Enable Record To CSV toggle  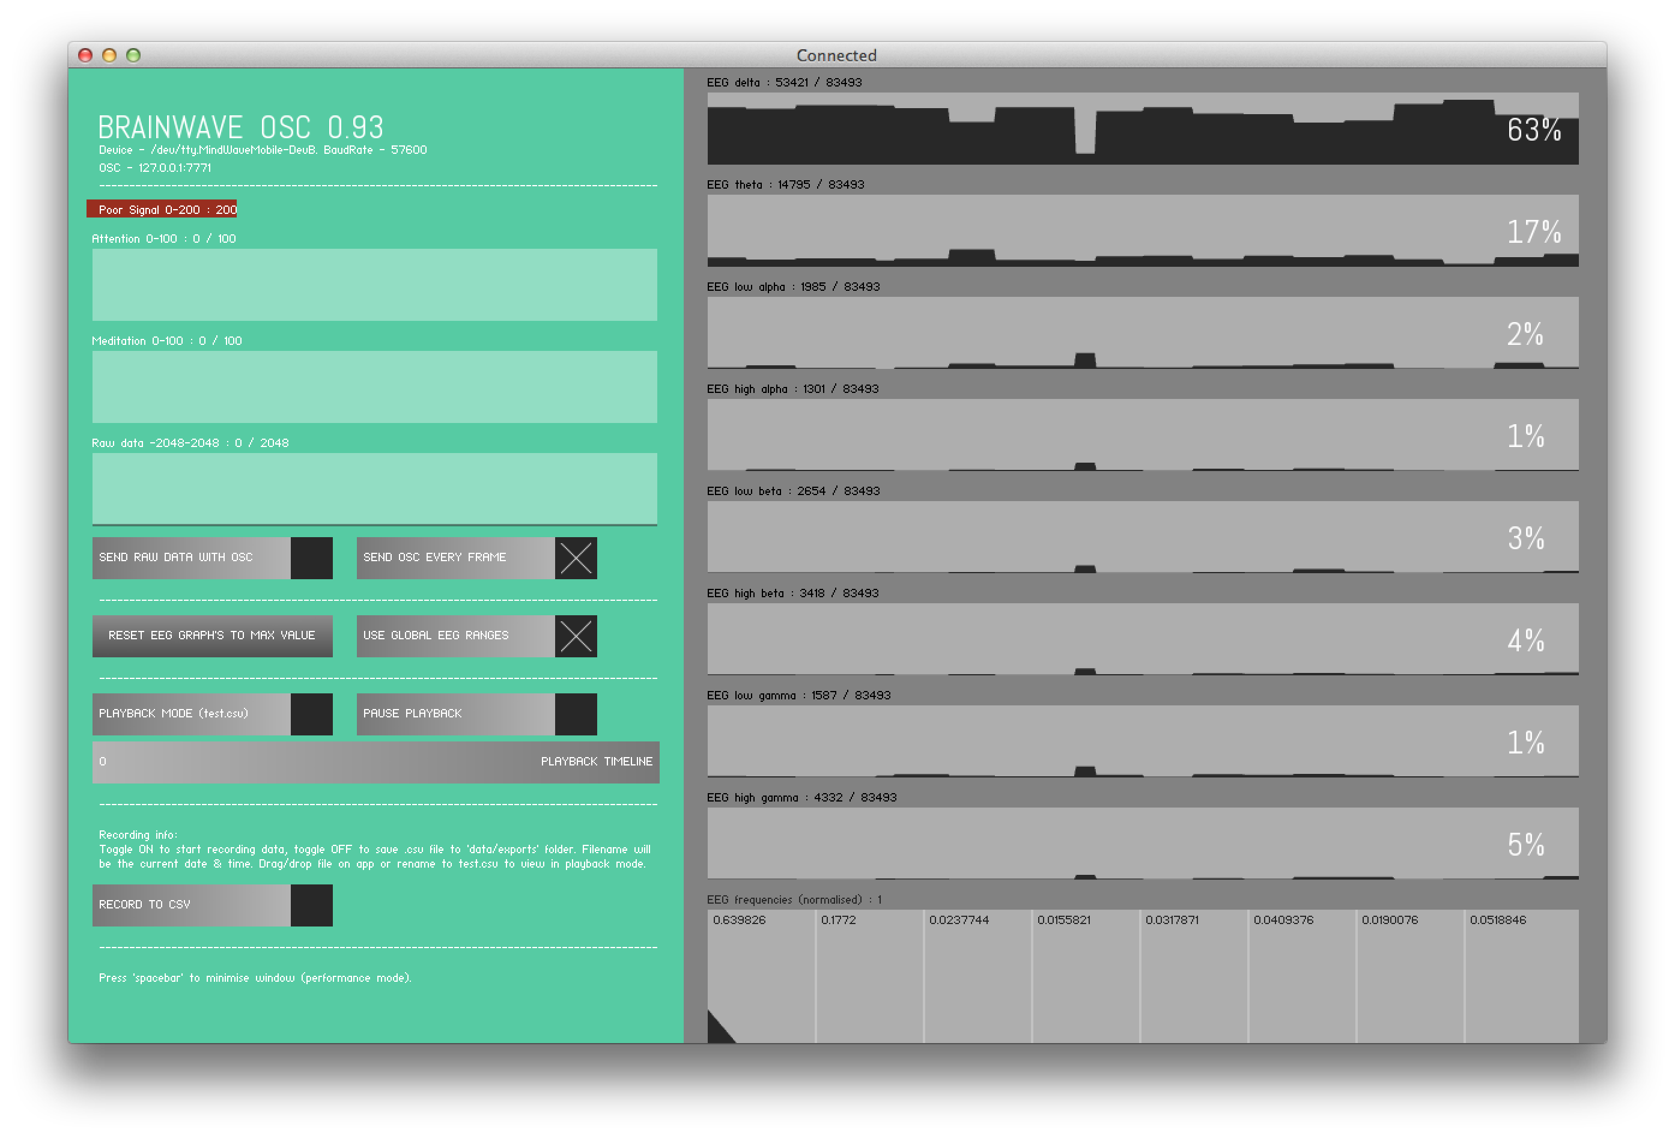pyautogui.click(x=212, y=904)
